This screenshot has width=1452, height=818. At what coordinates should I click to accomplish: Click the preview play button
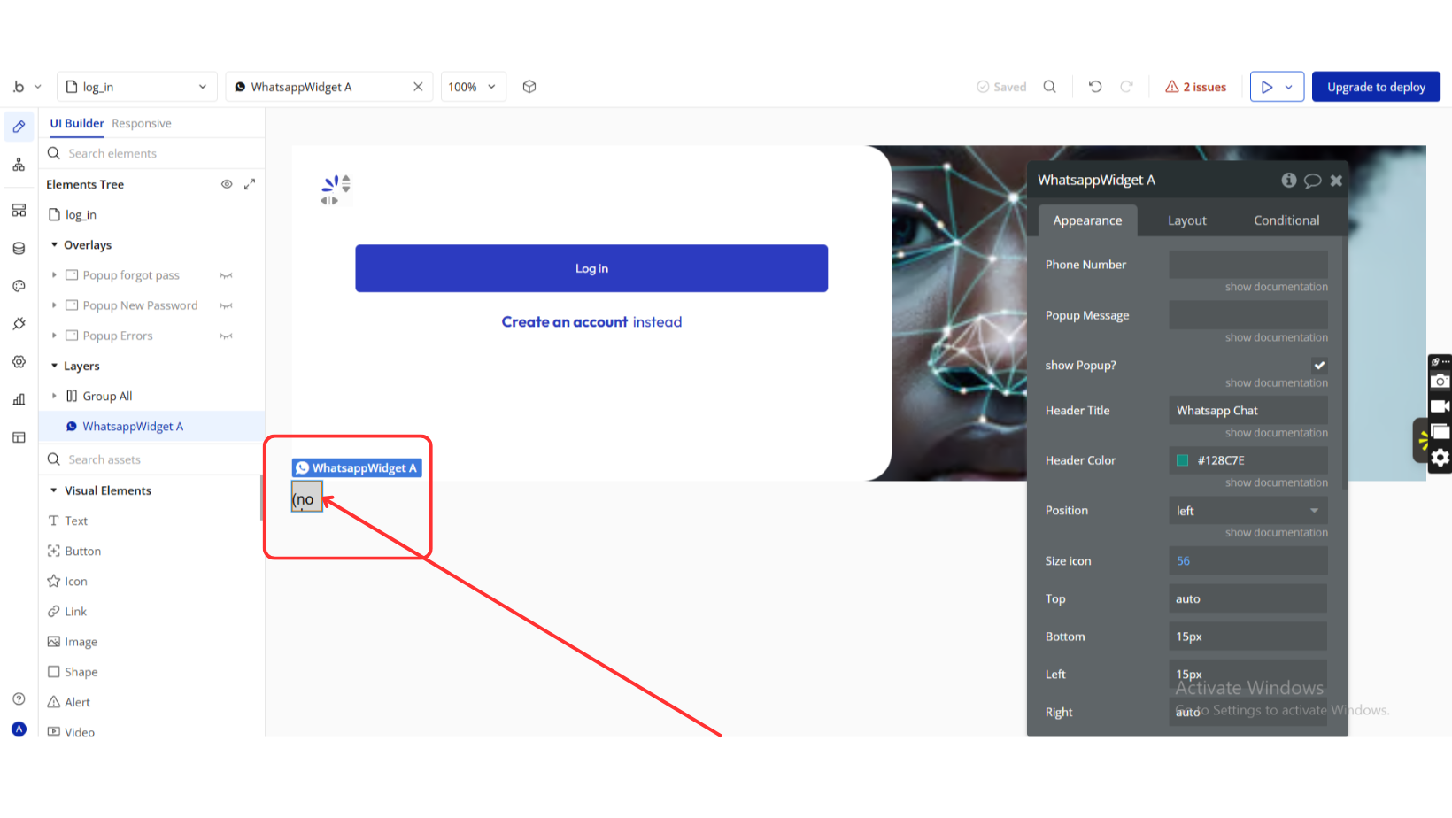[x=1266, y=87]
